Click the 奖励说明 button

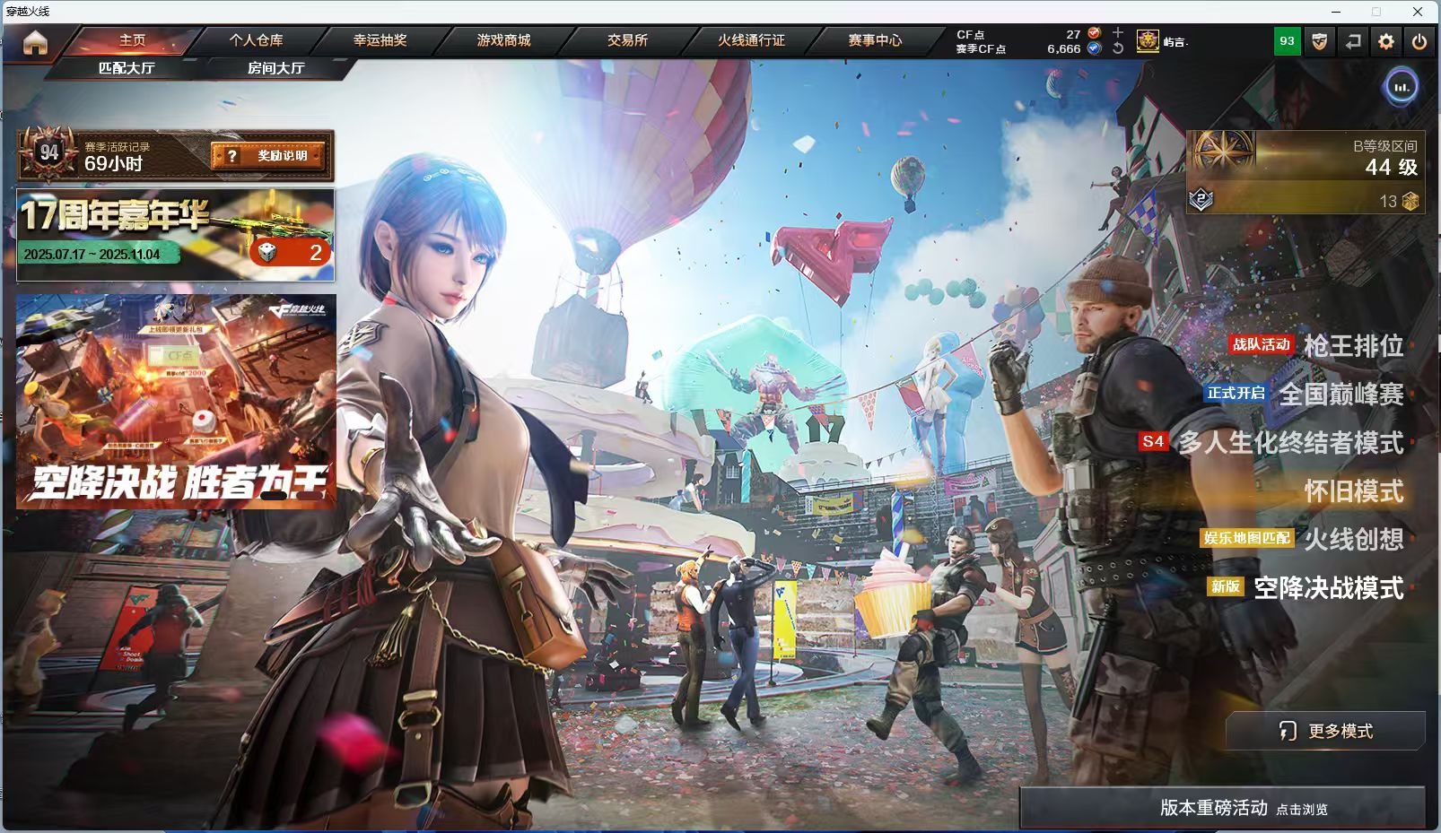click(x=268, y=156)
